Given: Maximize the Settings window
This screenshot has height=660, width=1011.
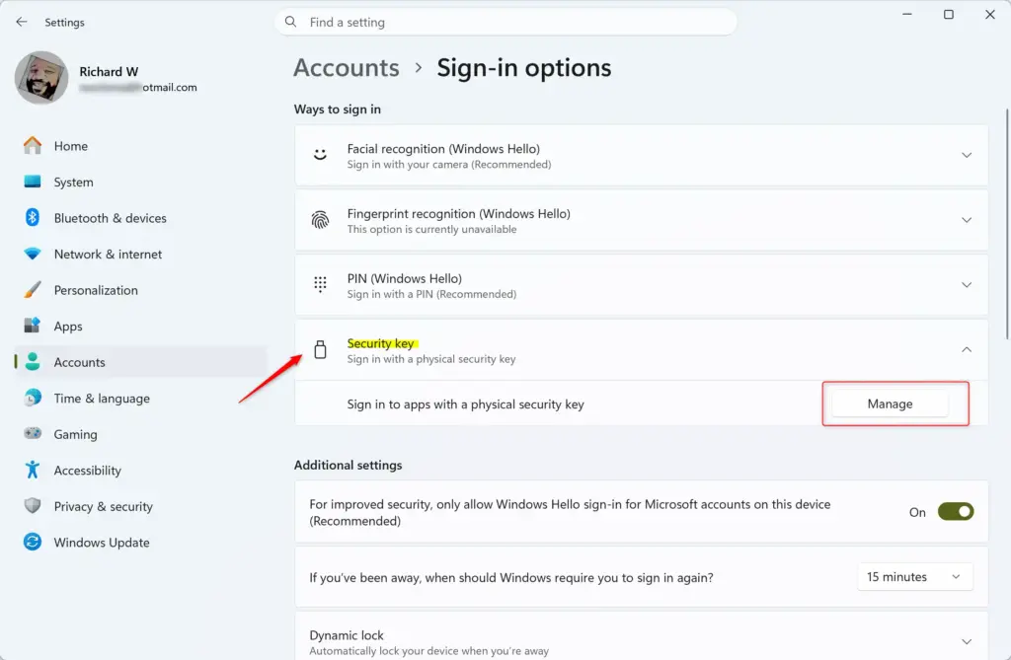Looking at the screenshot, I should pyautogui.click(x=949, y=14).
